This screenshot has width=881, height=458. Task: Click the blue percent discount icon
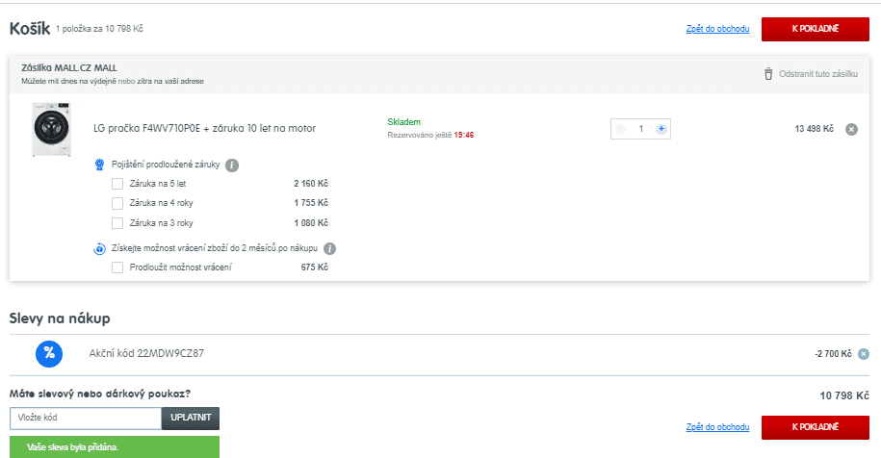pyautogui.click(x=49, y=354)
